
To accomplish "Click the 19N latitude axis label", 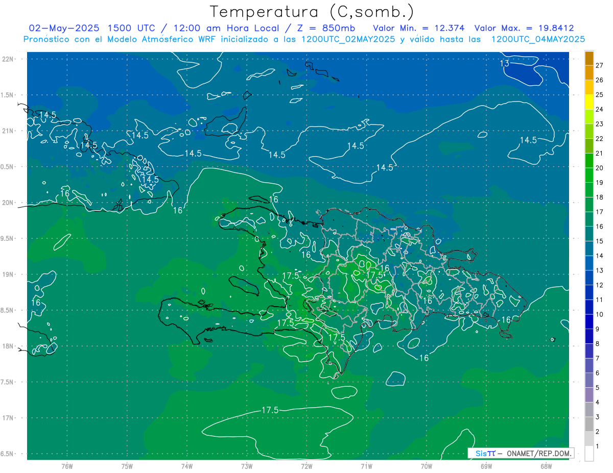I will coord(8,275).
